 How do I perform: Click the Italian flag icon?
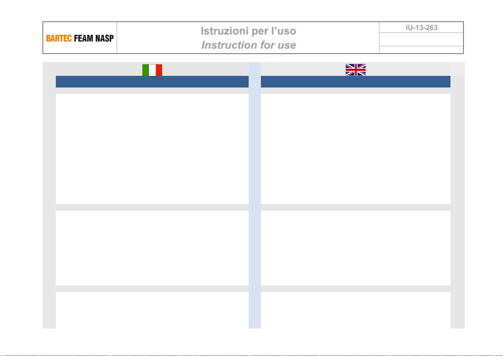pyautogui.click(x=152, y=70)
